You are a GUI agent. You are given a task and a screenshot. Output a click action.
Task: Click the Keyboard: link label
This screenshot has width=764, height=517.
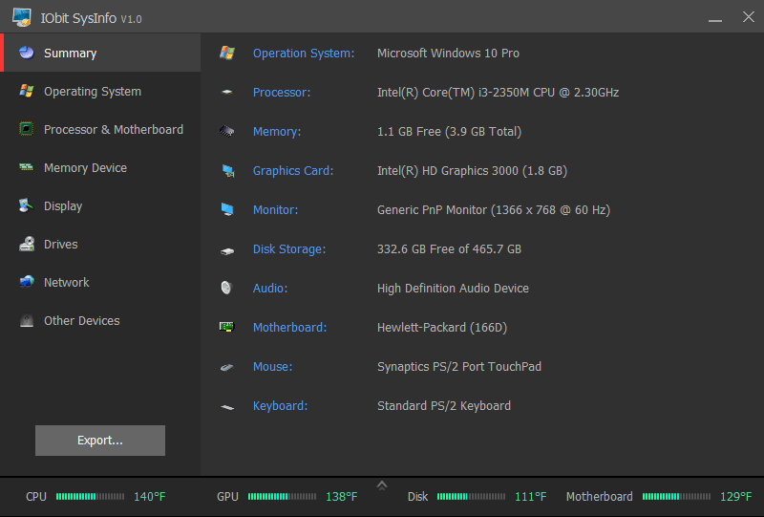coord(280,406)
